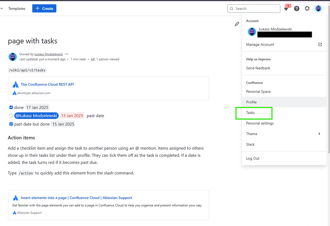The width and height of the screenshot is (330, 226).
Task: Open Personal Space from the menu
Action: 284,92
